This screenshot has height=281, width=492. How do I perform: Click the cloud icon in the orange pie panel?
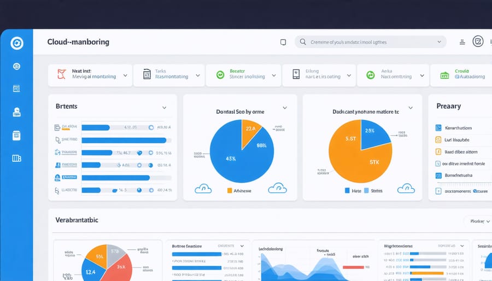click(406, 188)
